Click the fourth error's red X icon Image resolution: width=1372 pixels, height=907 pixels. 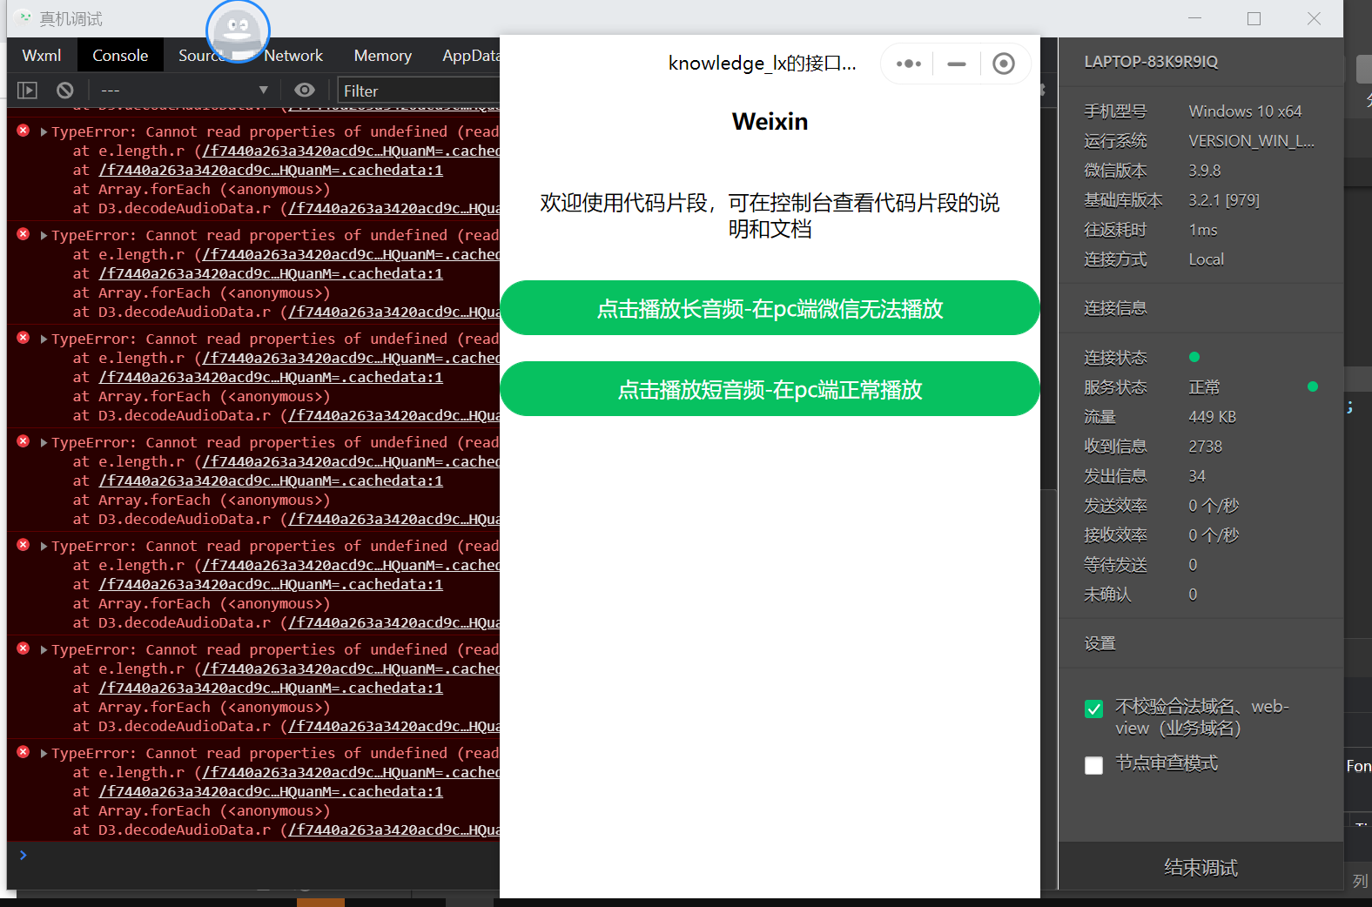pyautogui.click(x=24, y=441)
